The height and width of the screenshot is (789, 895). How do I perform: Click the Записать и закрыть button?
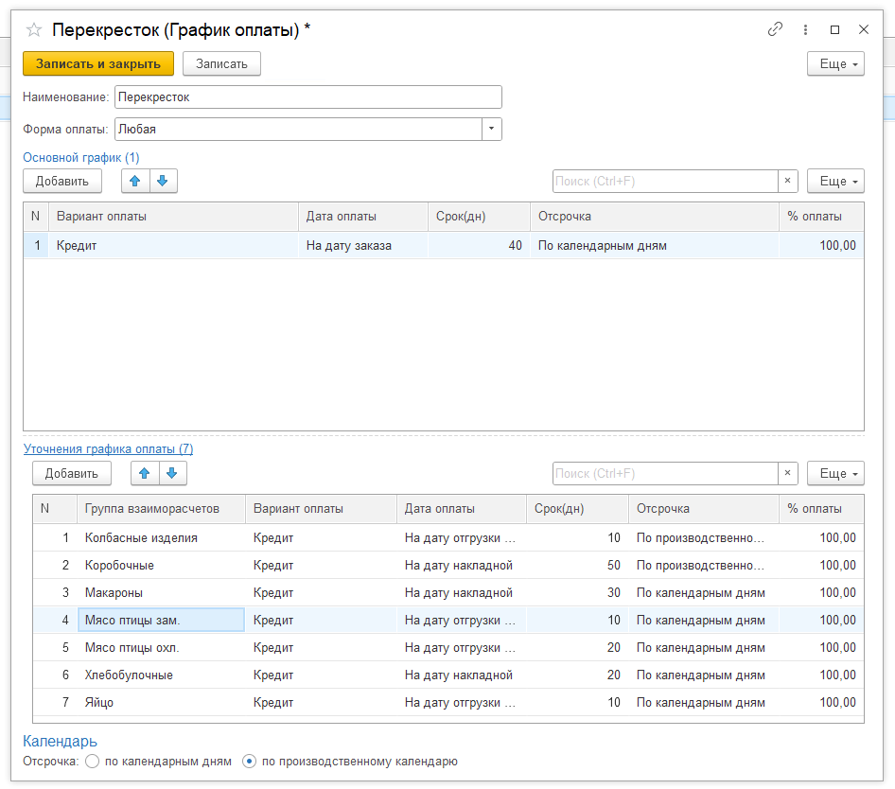pyautogui.click(x=98, y=63)
